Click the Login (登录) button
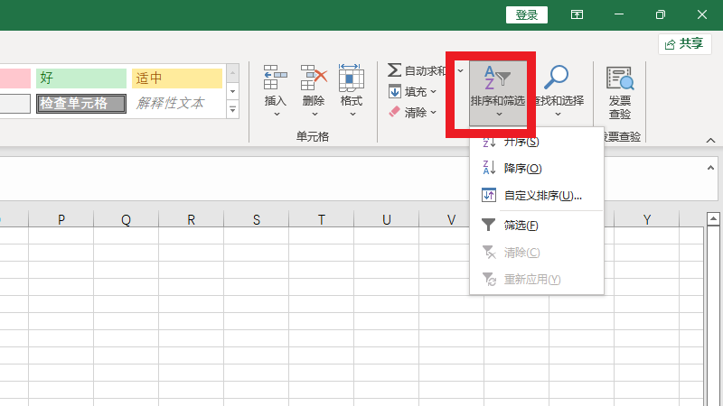This screenshot has width=723, height=406. click(x=527, y=14)
